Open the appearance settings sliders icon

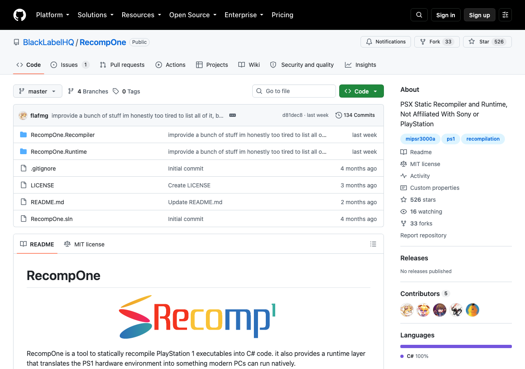[x=505, y=15]
